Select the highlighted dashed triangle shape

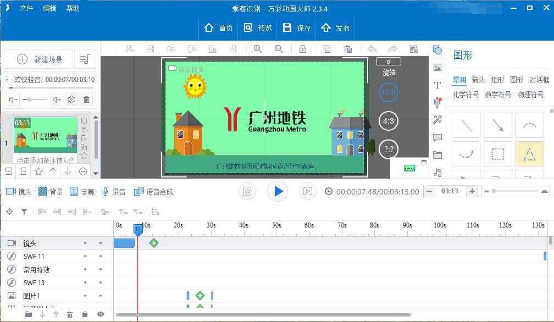tap(530, 154)
